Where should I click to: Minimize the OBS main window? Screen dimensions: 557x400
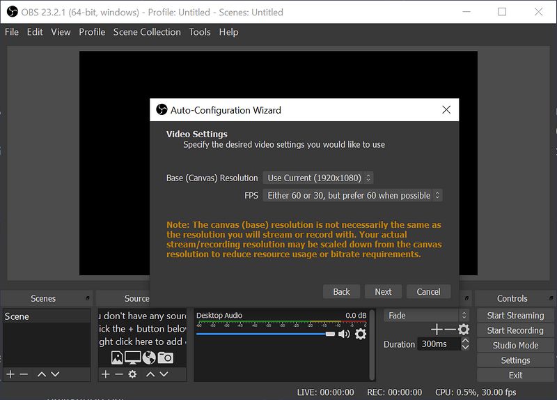[x=466, y=12]
